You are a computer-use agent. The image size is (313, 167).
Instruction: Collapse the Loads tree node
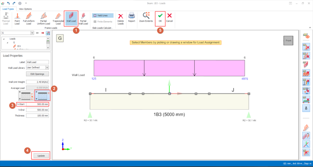click(4, 39)
